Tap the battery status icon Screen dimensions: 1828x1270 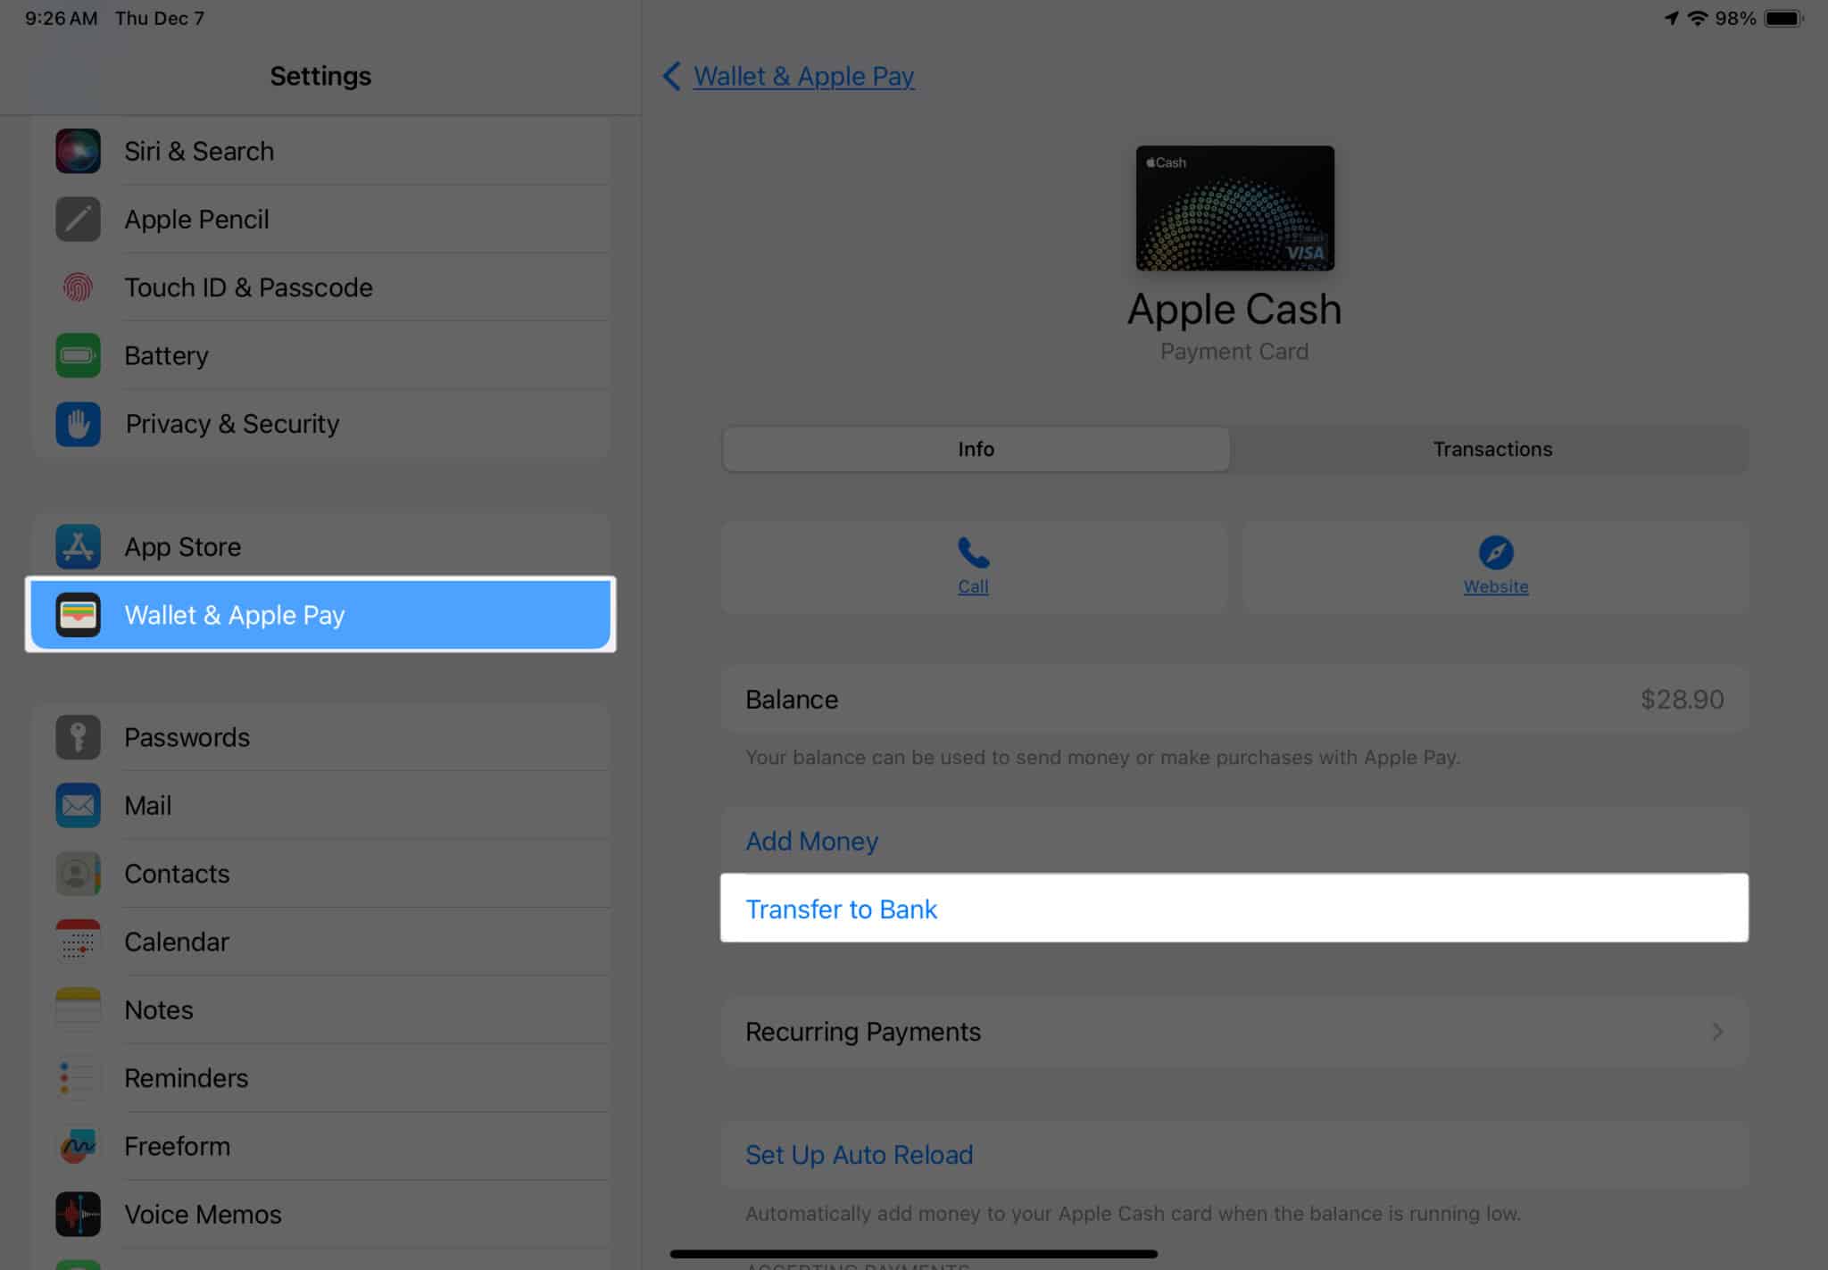(x=1783, y=18)
